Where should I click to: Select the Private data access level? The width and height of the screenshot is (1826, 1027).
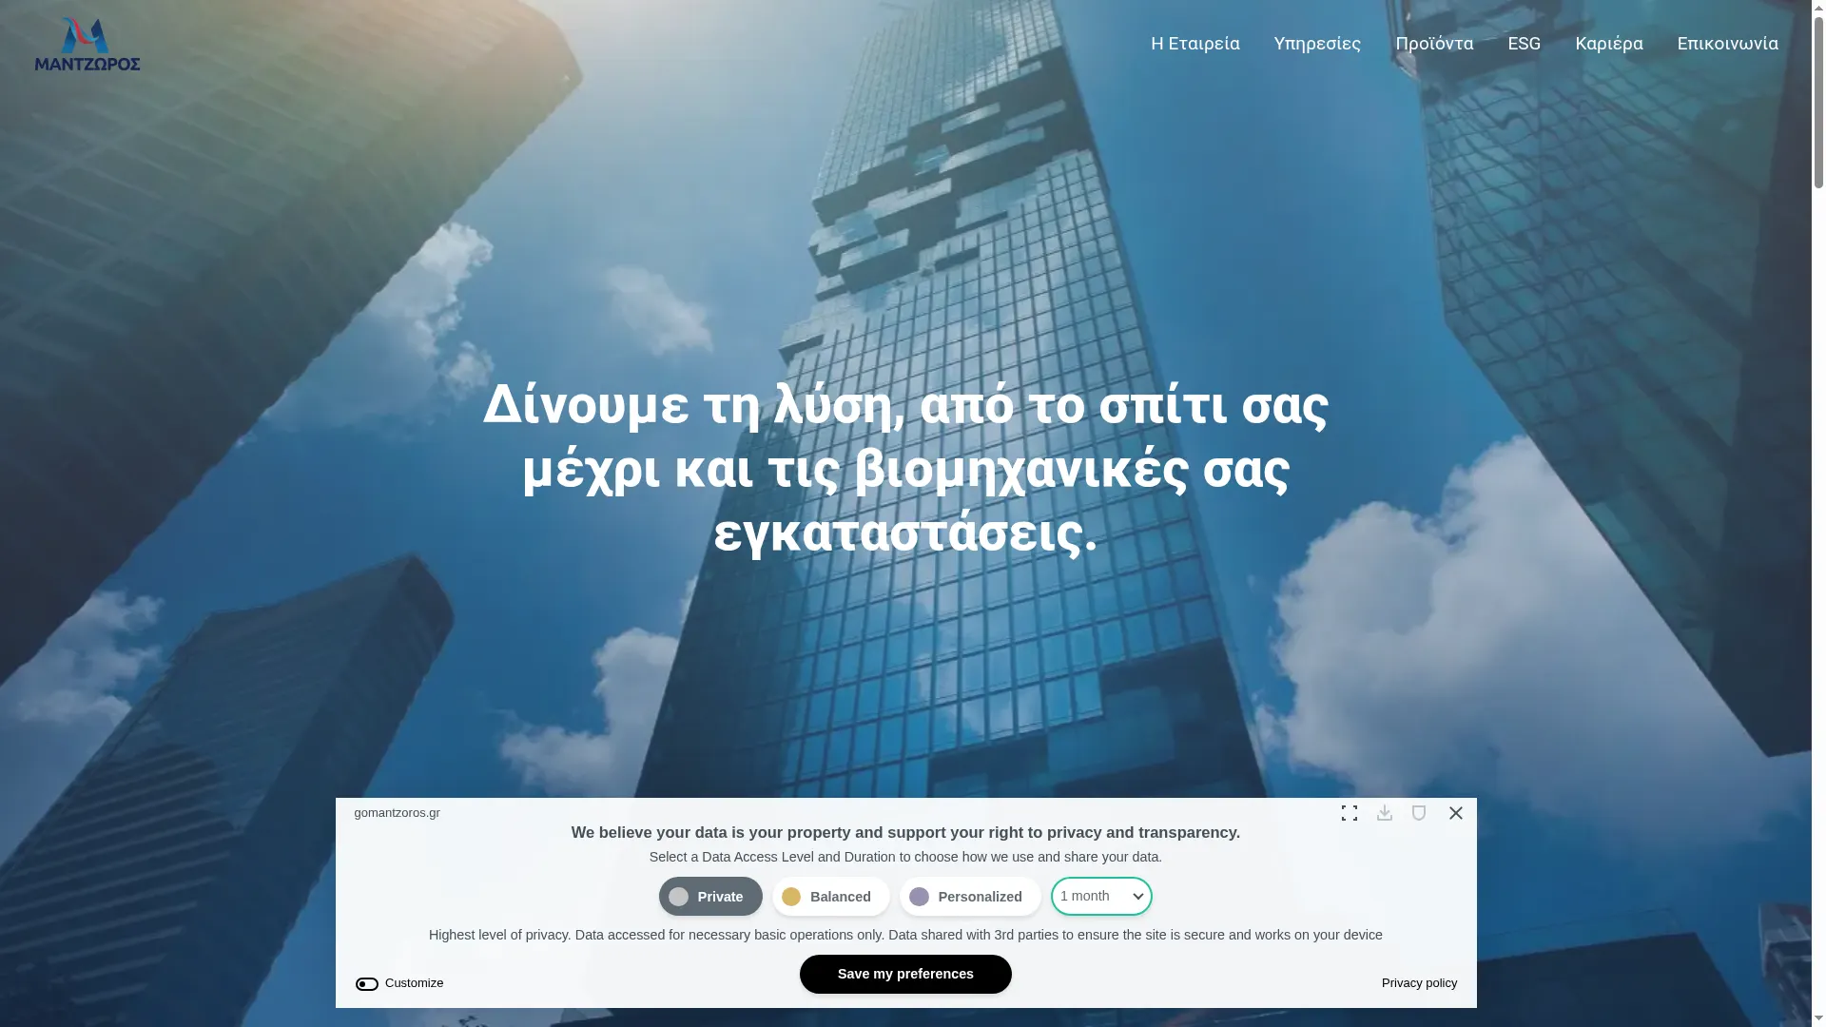pyautogui.click(x=710, y=897)
